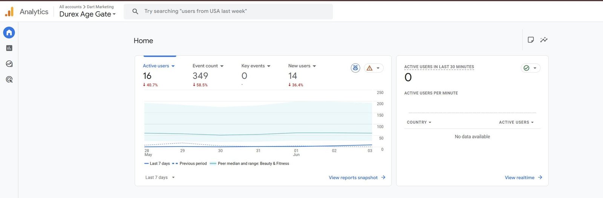Click arrow icon beside View reports snapshot
603x198 pixels.
[383, 177]
